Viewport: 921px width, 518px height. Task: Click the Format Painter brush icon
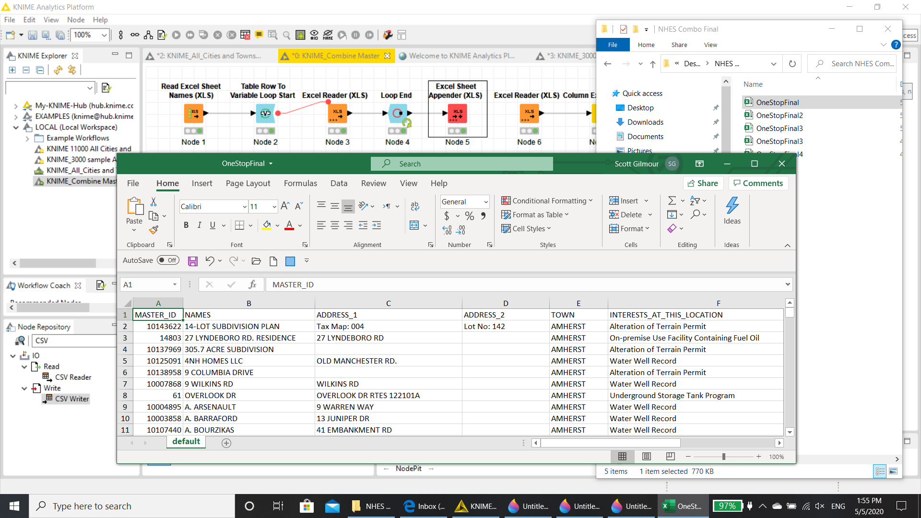[x=153, y=230]
